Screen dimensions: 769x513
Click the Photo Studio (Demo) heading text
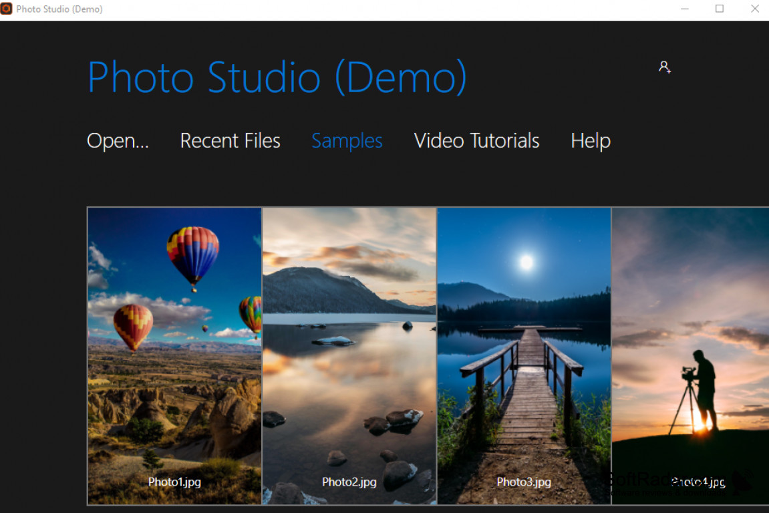pos(277,77)
